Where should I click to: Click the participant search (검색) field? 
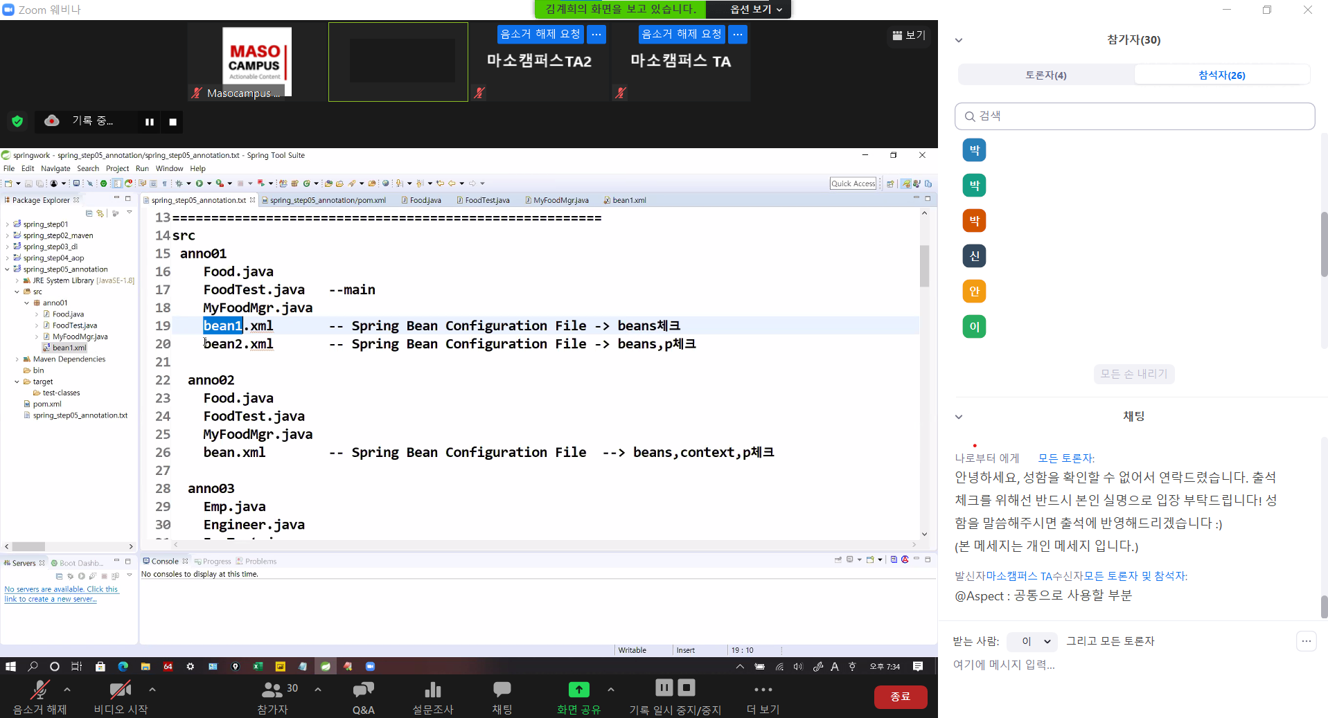1135,116
